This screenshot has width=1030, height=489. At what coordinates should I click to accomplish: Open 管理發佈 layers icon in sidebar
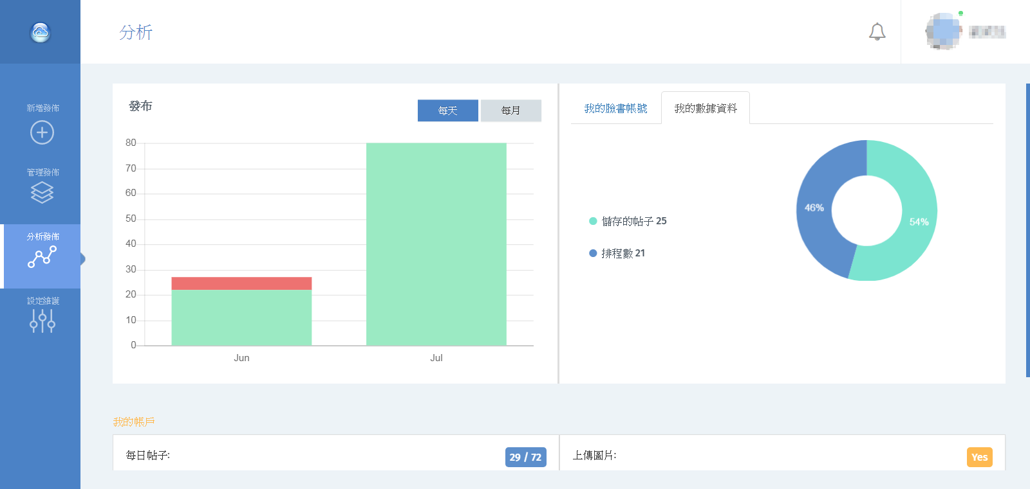(x=42, y=192)
